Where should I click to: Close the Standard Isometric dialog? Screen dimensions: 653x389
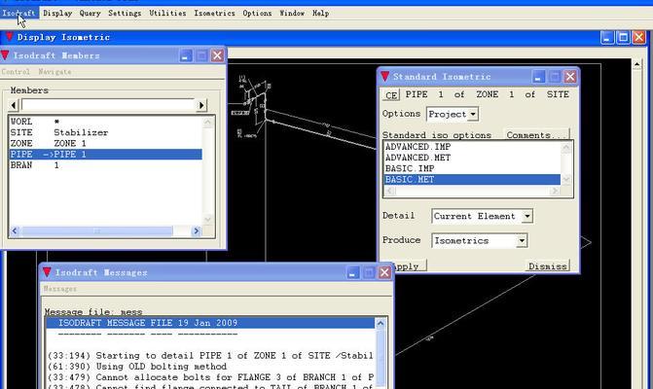(x=569, y=77)
